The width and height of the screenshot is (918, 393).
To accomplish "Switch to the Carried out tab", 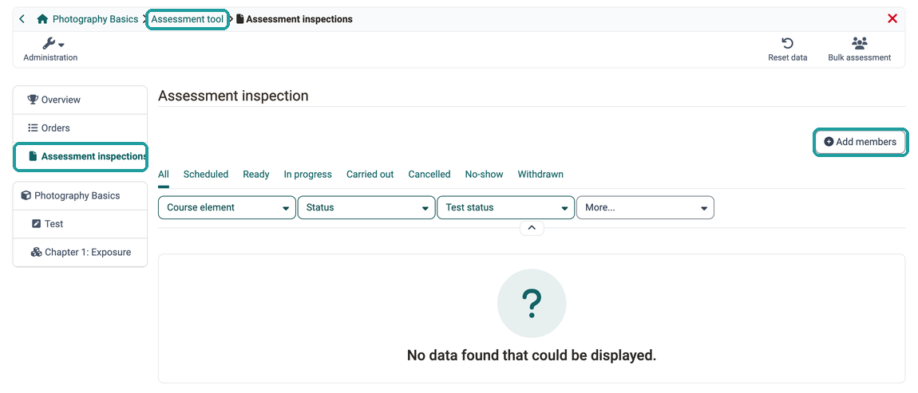I will click(370, 175).
